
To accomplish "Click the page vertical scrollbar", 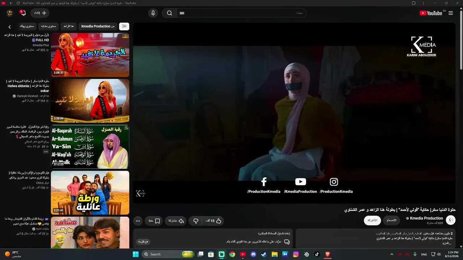I will click(x=461, y=40).
